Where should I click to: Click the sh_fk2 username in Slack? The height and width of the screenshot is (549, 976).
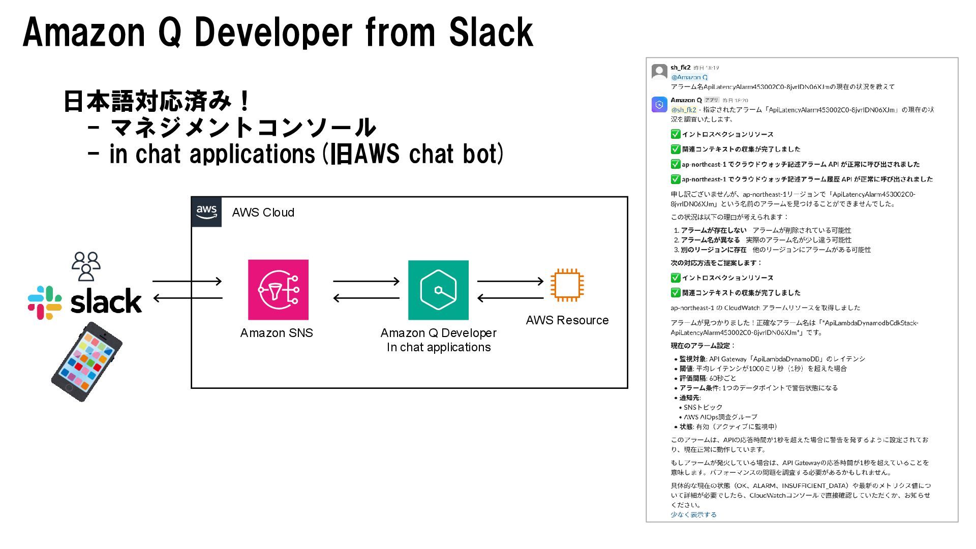click(680, 68)
